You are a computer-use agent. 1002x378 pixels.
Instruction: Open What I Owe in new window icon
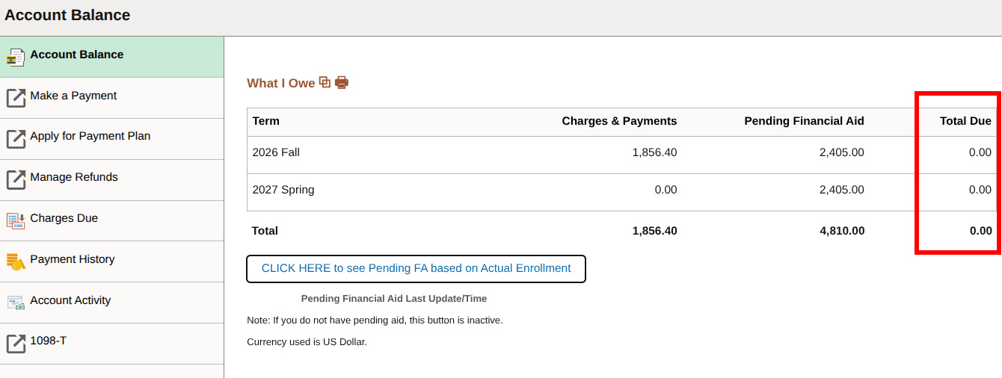[325, 82]
